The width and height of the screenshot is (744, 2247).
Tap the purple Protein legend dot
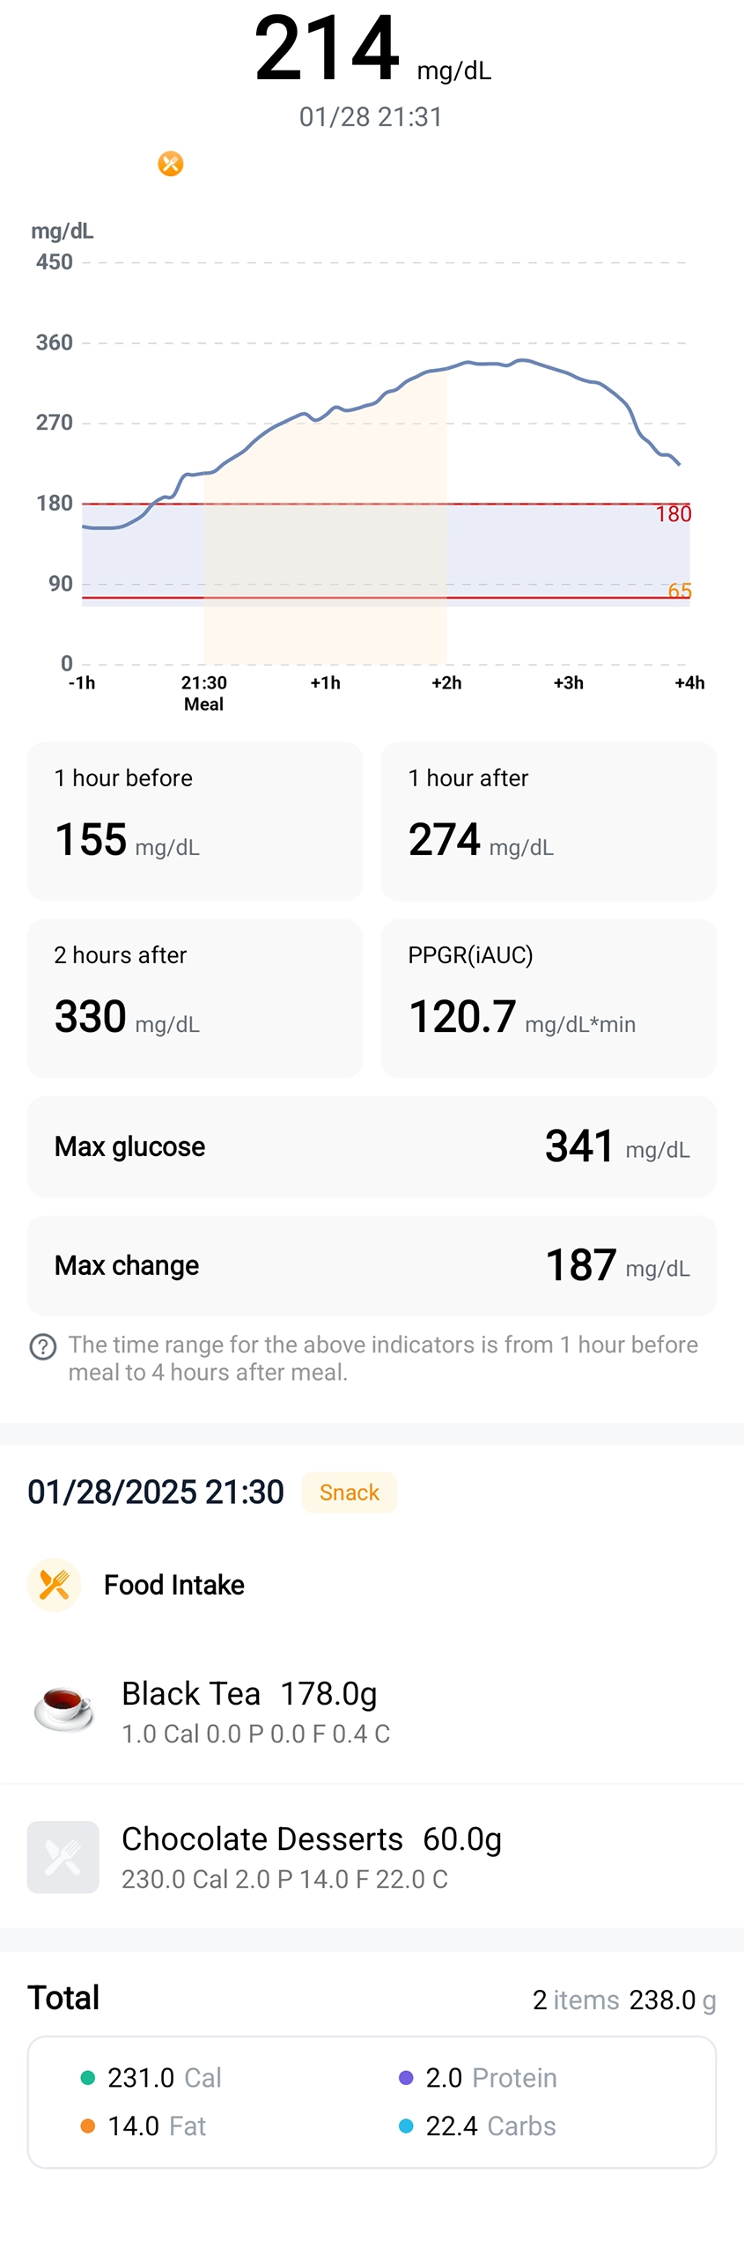click(406, 2077)
